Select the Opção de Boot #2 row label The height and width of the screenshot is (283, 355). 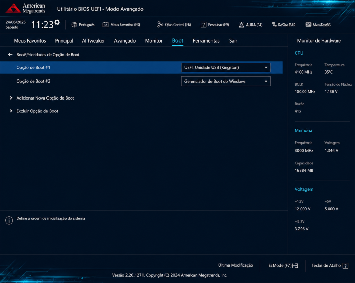click(x=33, y=81)
